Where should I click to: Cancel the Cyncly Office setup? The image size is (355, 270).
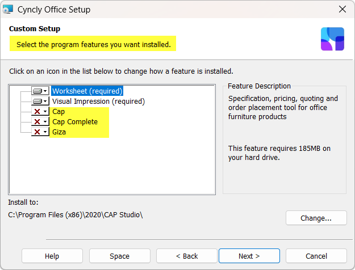(316, 256)
